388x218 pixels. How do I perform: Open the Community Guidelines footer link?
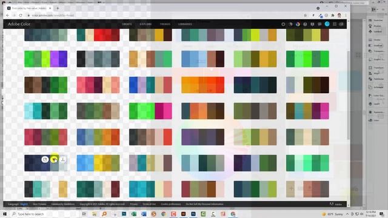63,204
